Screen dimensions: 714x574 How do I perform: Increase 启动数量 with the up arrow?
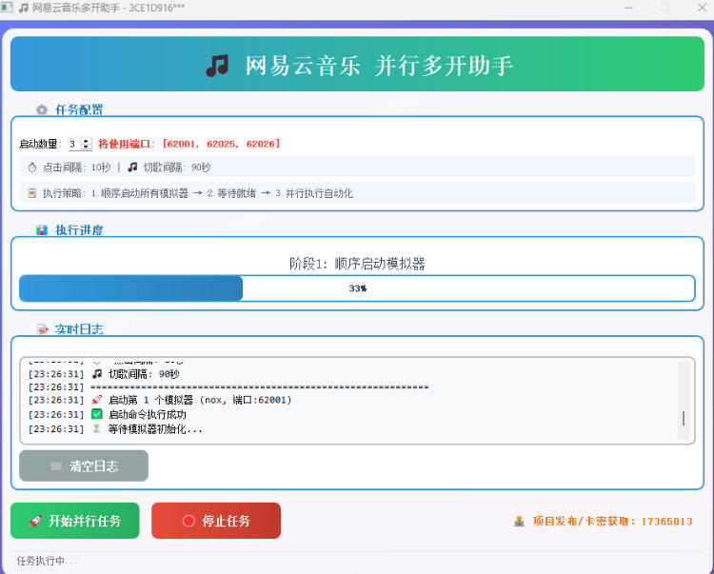[x=86, y=141]
